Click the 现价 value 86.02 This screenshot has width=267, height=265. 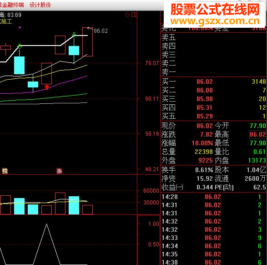(x=205, y=126)
